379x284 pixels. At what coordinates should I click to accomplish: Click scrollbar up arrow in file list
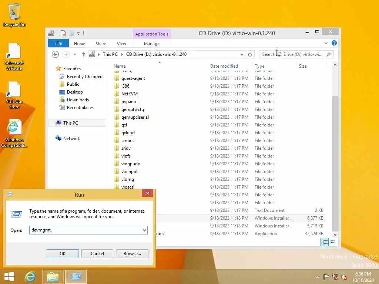[335, 65]
